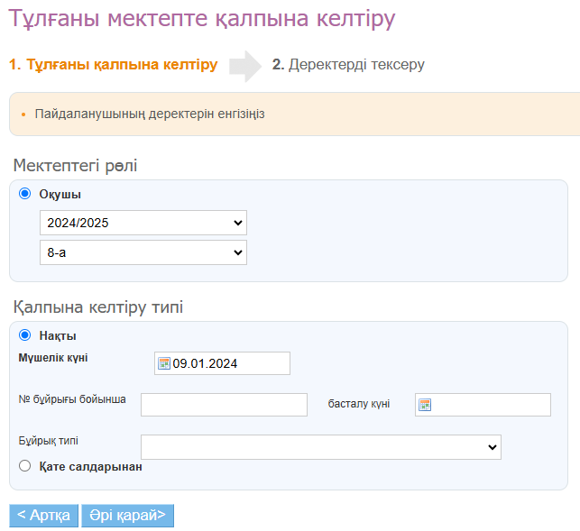
Task: Click the Оқушы role label text
Action: [60, 194]
